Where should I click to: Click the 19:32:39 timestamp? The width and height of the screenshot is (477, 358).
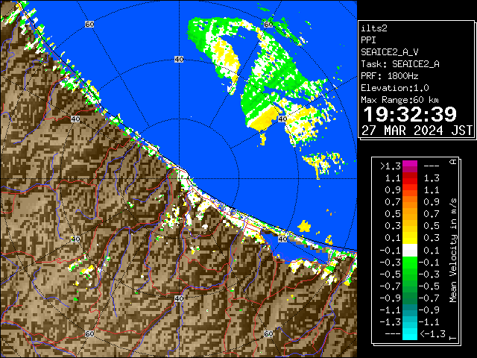point(410,114)
